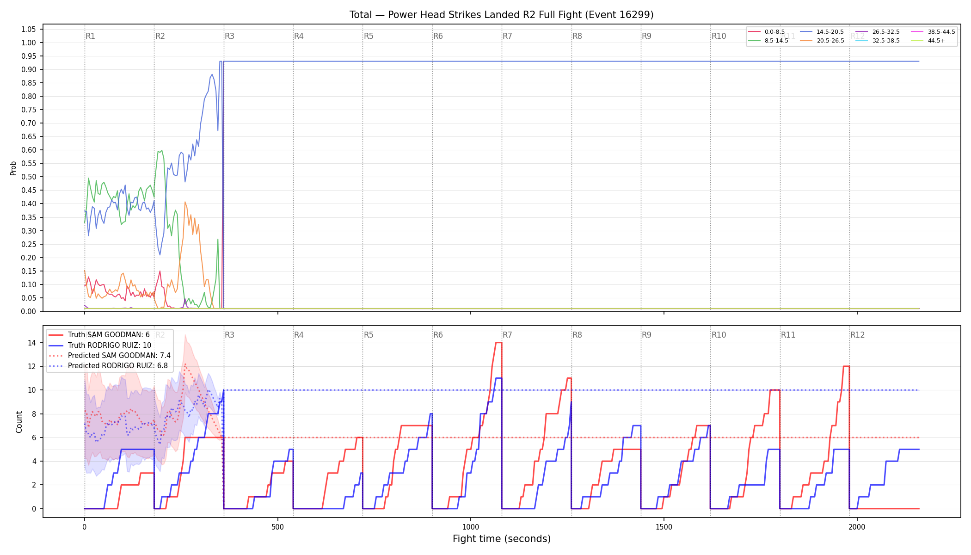Click the R12 round label in the Count chart
971x555 pixels.
tap(857, 335)
